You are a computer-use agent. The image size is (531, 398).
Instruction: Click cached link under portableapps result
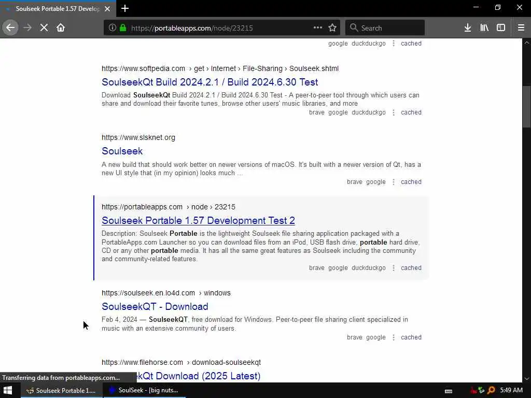(x=411, y=268)
